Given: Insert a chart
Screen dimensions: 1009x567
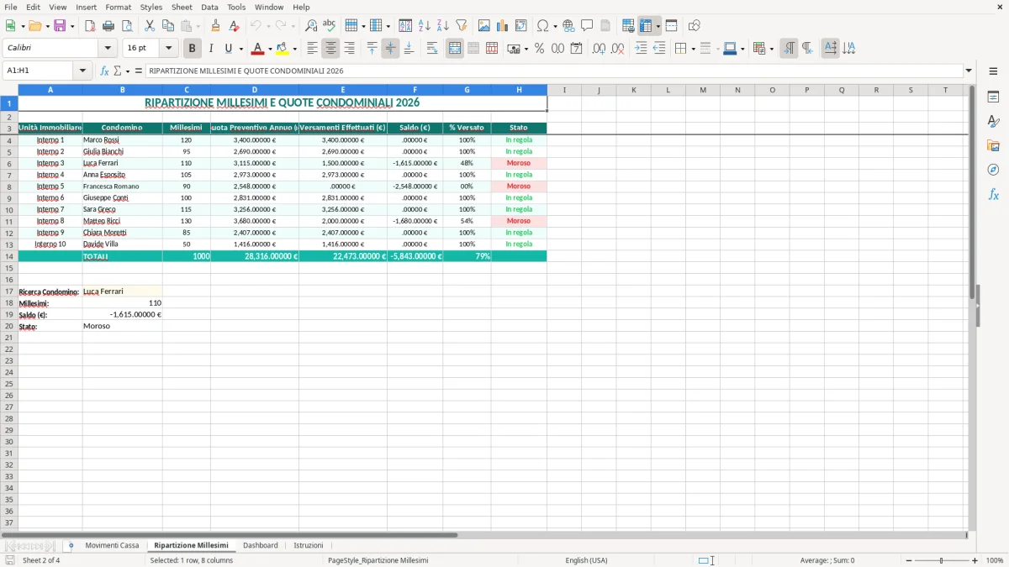Looking at the screenshot, I should tap(502, 26).
